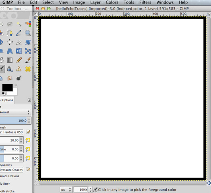Select the Smudge tool
The height and width of the screenshot is (193, 211).
click(10, 78)
